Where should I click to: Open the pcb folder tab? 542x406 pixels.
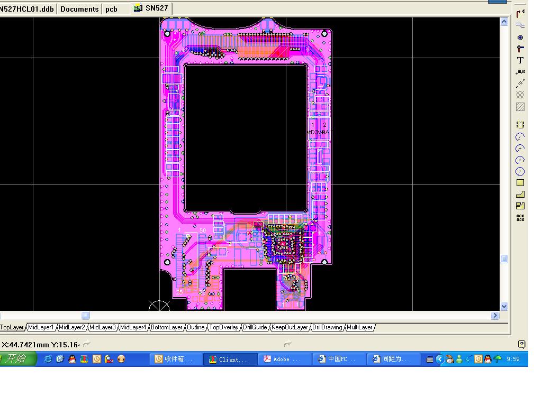111,9
